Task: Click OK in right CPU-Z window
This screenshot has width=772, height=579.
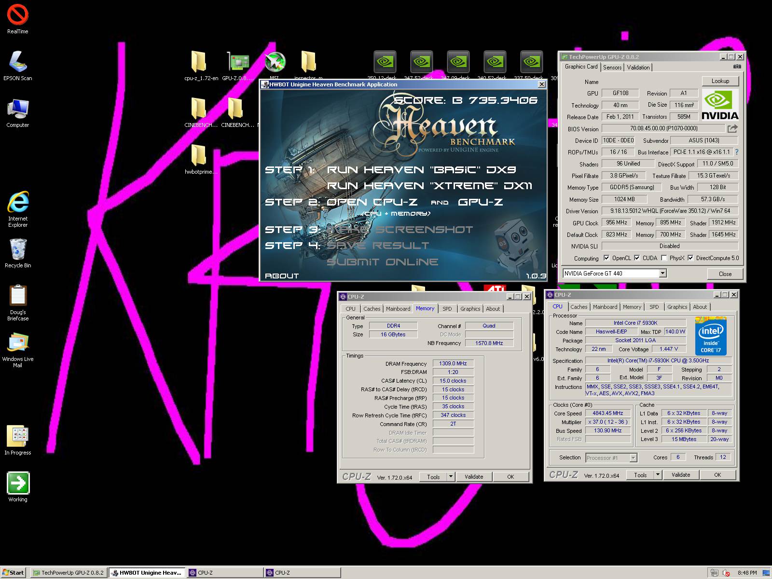Action: (x=717, y=475)
